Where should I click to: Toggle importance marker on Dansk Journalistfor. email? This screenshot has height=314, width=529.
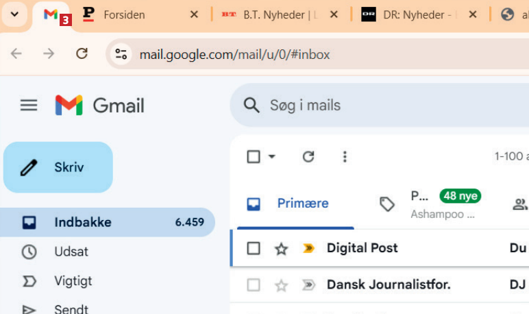point(308,285)
